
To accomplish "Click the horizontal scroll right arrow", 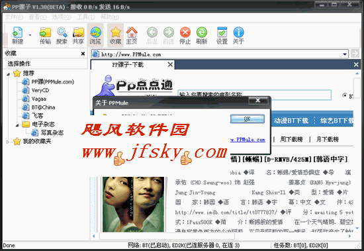I will click(350, 236).
